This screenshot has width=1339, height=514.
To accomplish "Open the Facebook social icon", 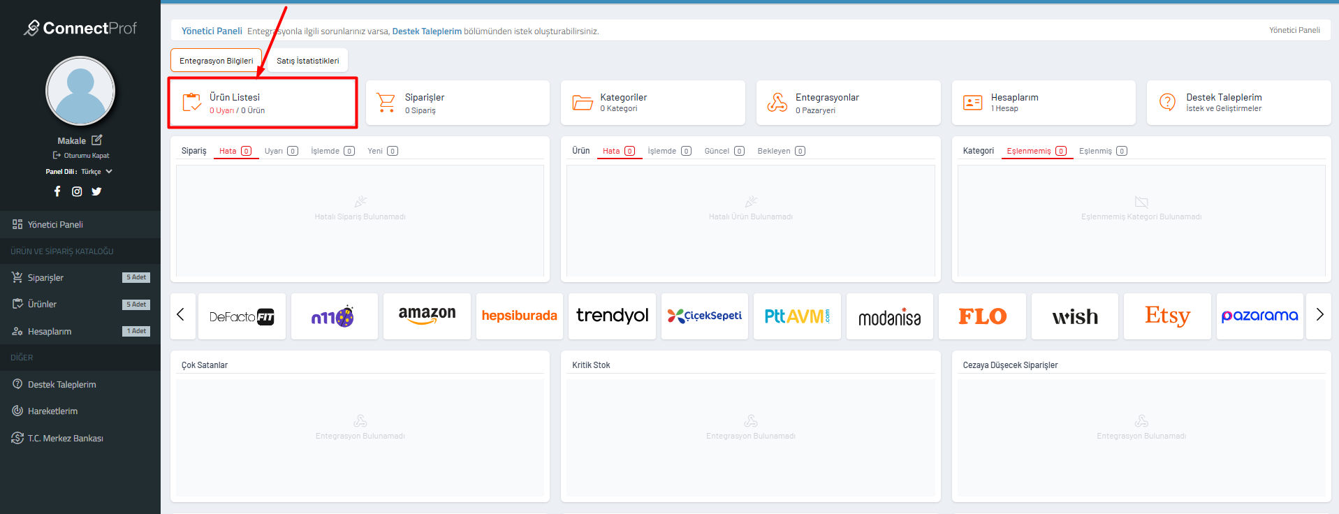I will coord(57,191).
